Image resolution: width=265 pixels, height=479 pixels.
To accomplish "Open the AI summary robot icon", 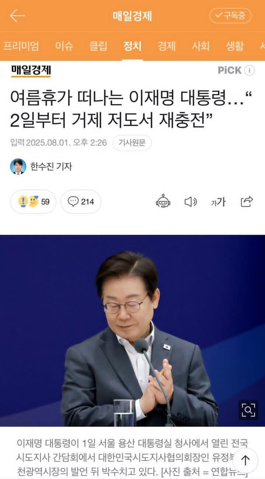I will click(163, 201).
